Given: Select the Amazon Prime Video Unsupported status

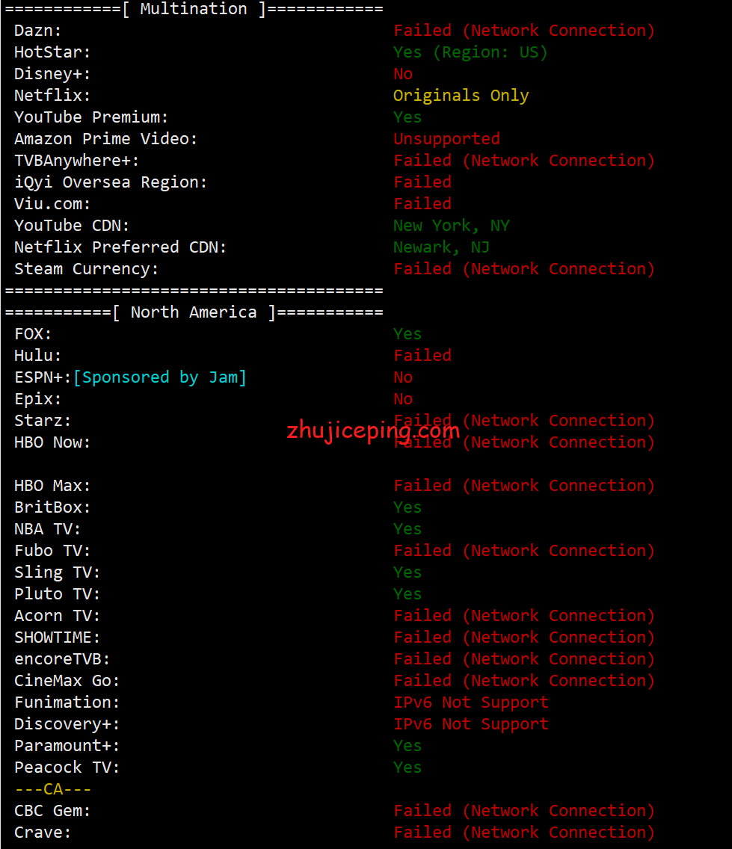Looking at the screenshot, I should click(x=446, y=139).
